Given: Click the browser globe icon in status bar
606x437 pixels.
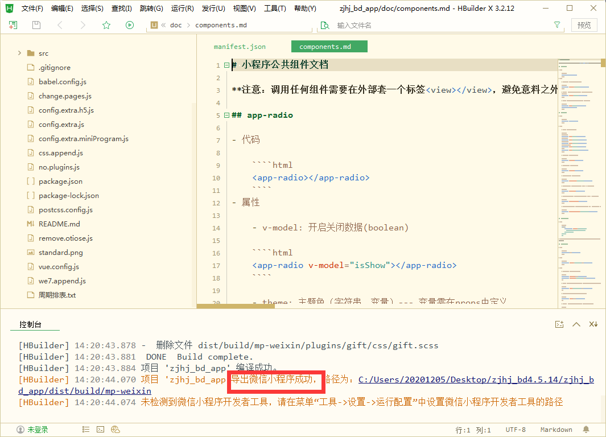Looking at the screenshot, I should pos(115,429).
